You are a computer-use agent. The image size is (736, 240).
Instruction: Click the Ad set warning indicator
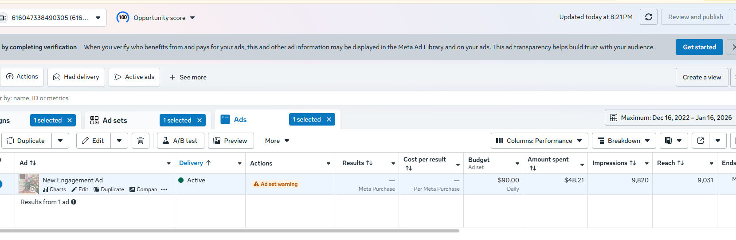275,184
